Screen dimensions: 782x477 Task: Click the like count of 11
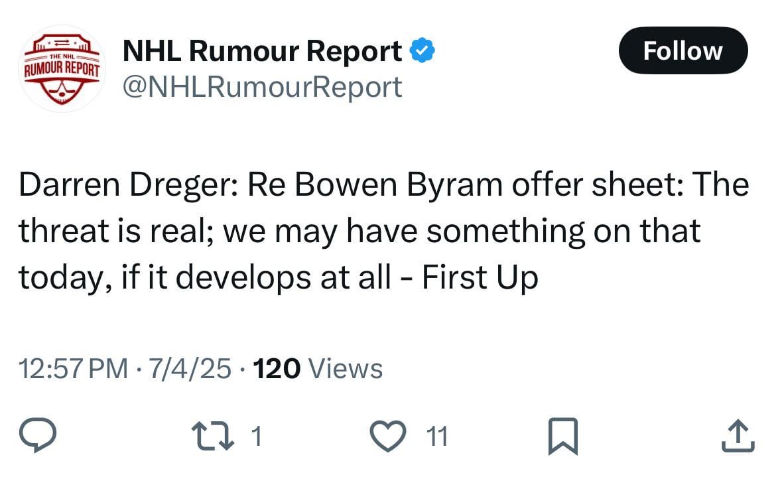436,437
